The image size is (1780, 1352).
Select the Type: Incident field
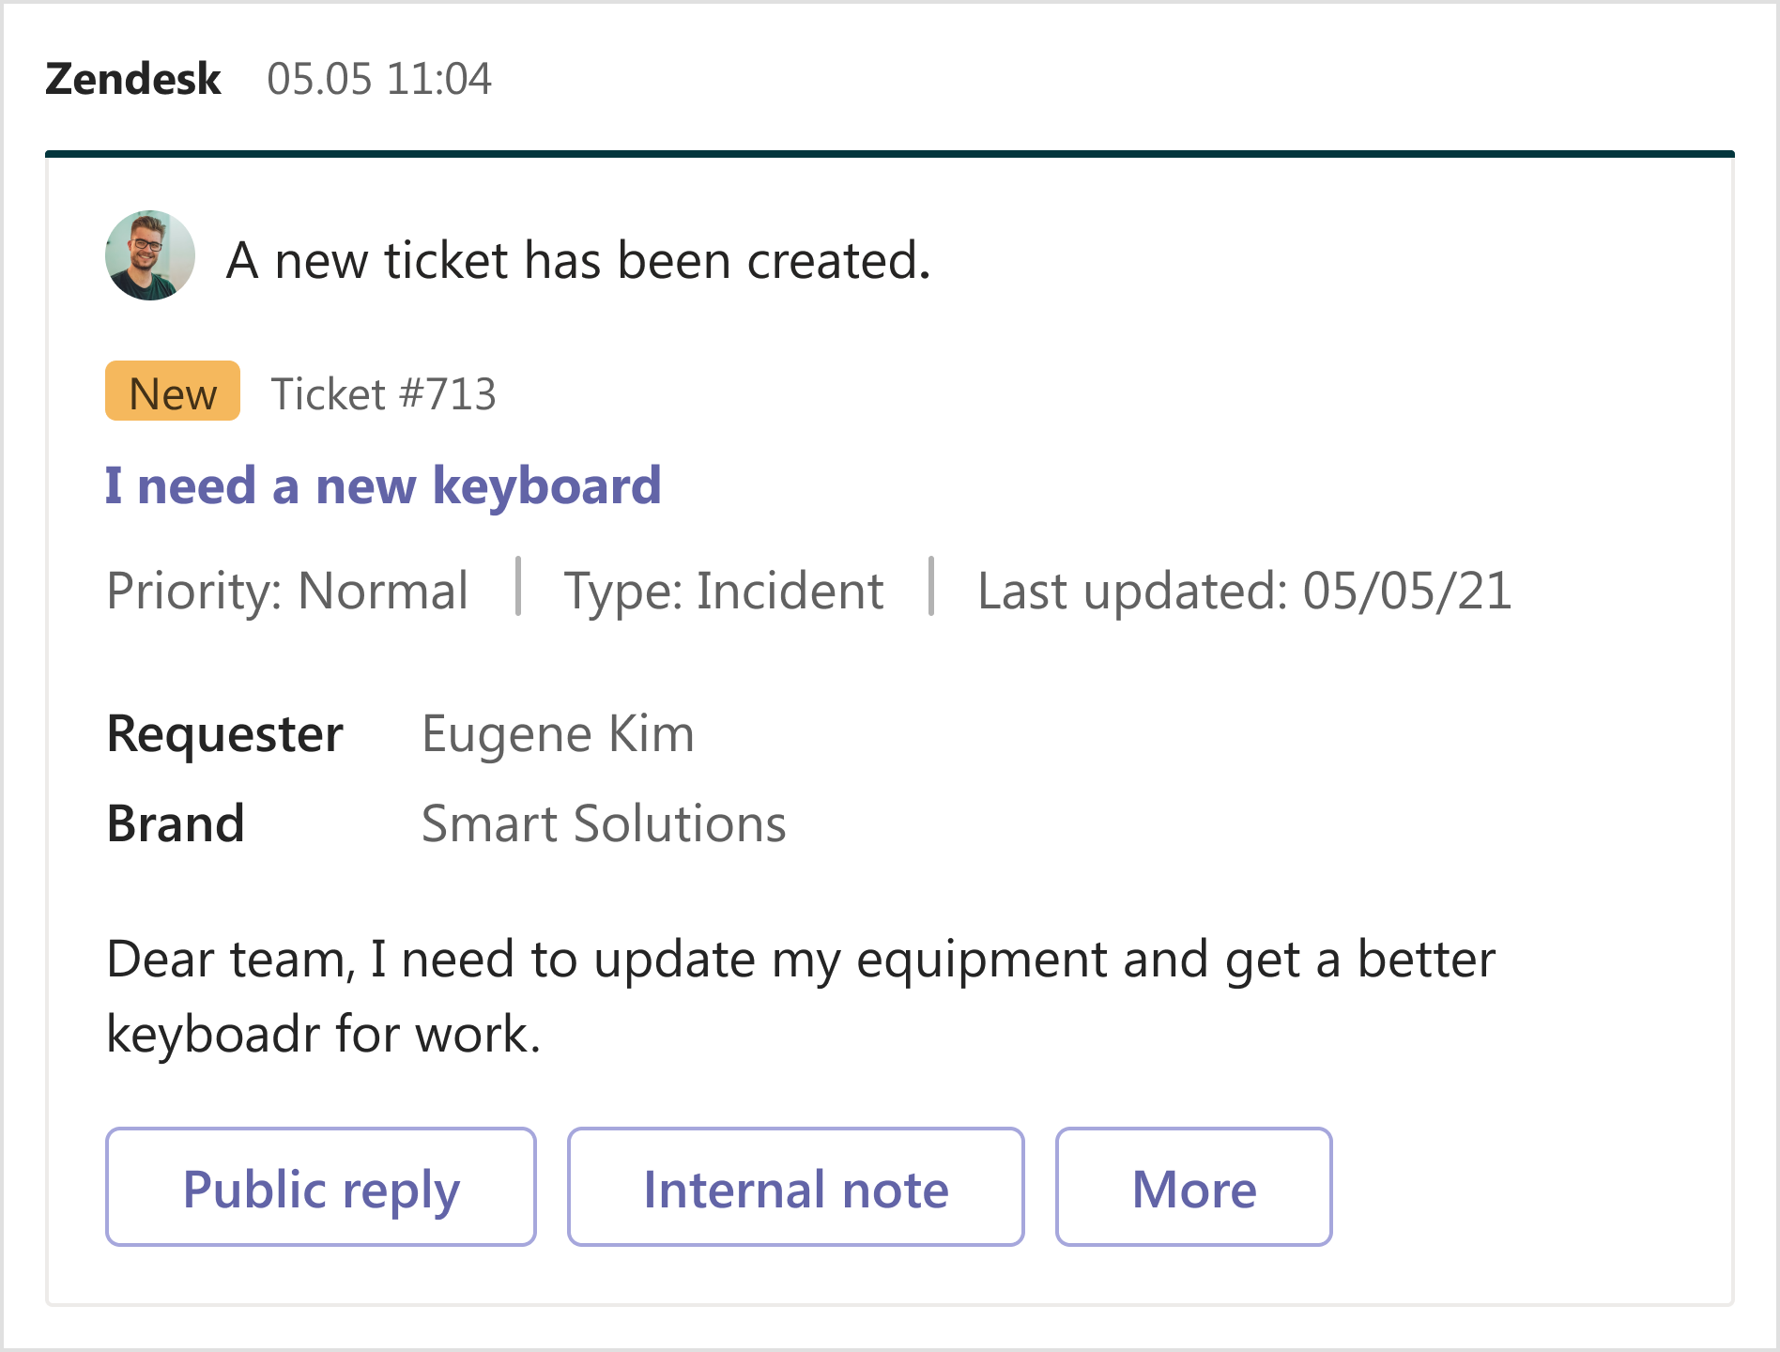click(723, 591)
